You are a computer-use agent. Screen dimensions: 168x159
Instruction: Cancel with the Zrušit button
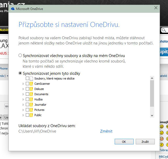coord(145,142)
